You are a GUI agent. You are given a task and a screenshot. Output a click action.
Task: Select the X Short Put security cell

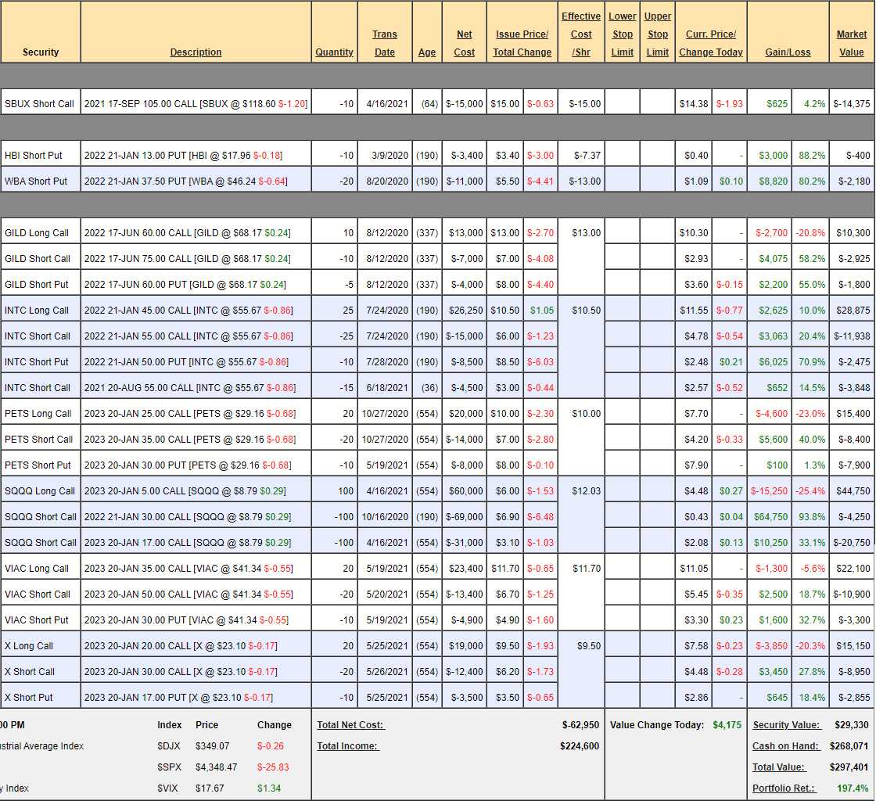coord(29,698)
